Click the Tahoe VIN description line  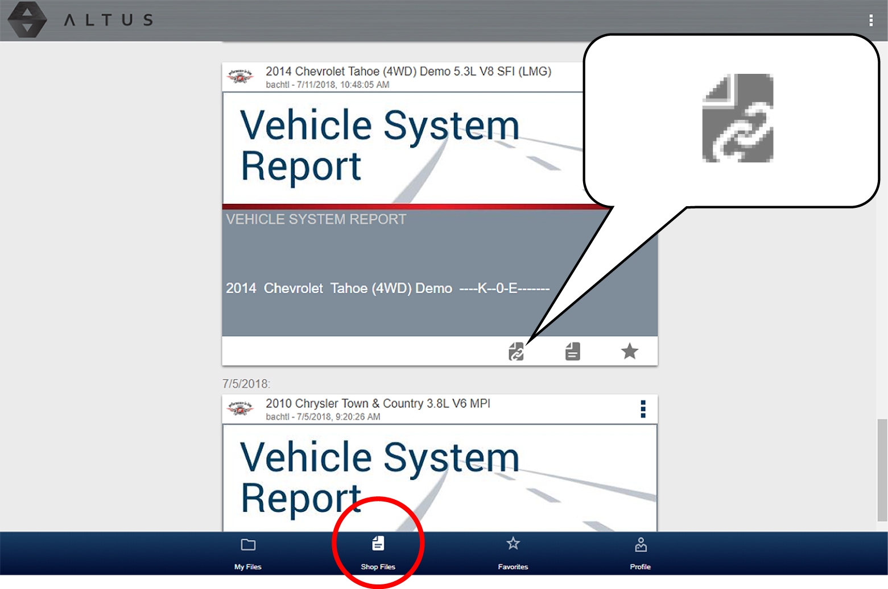[387, 289]
